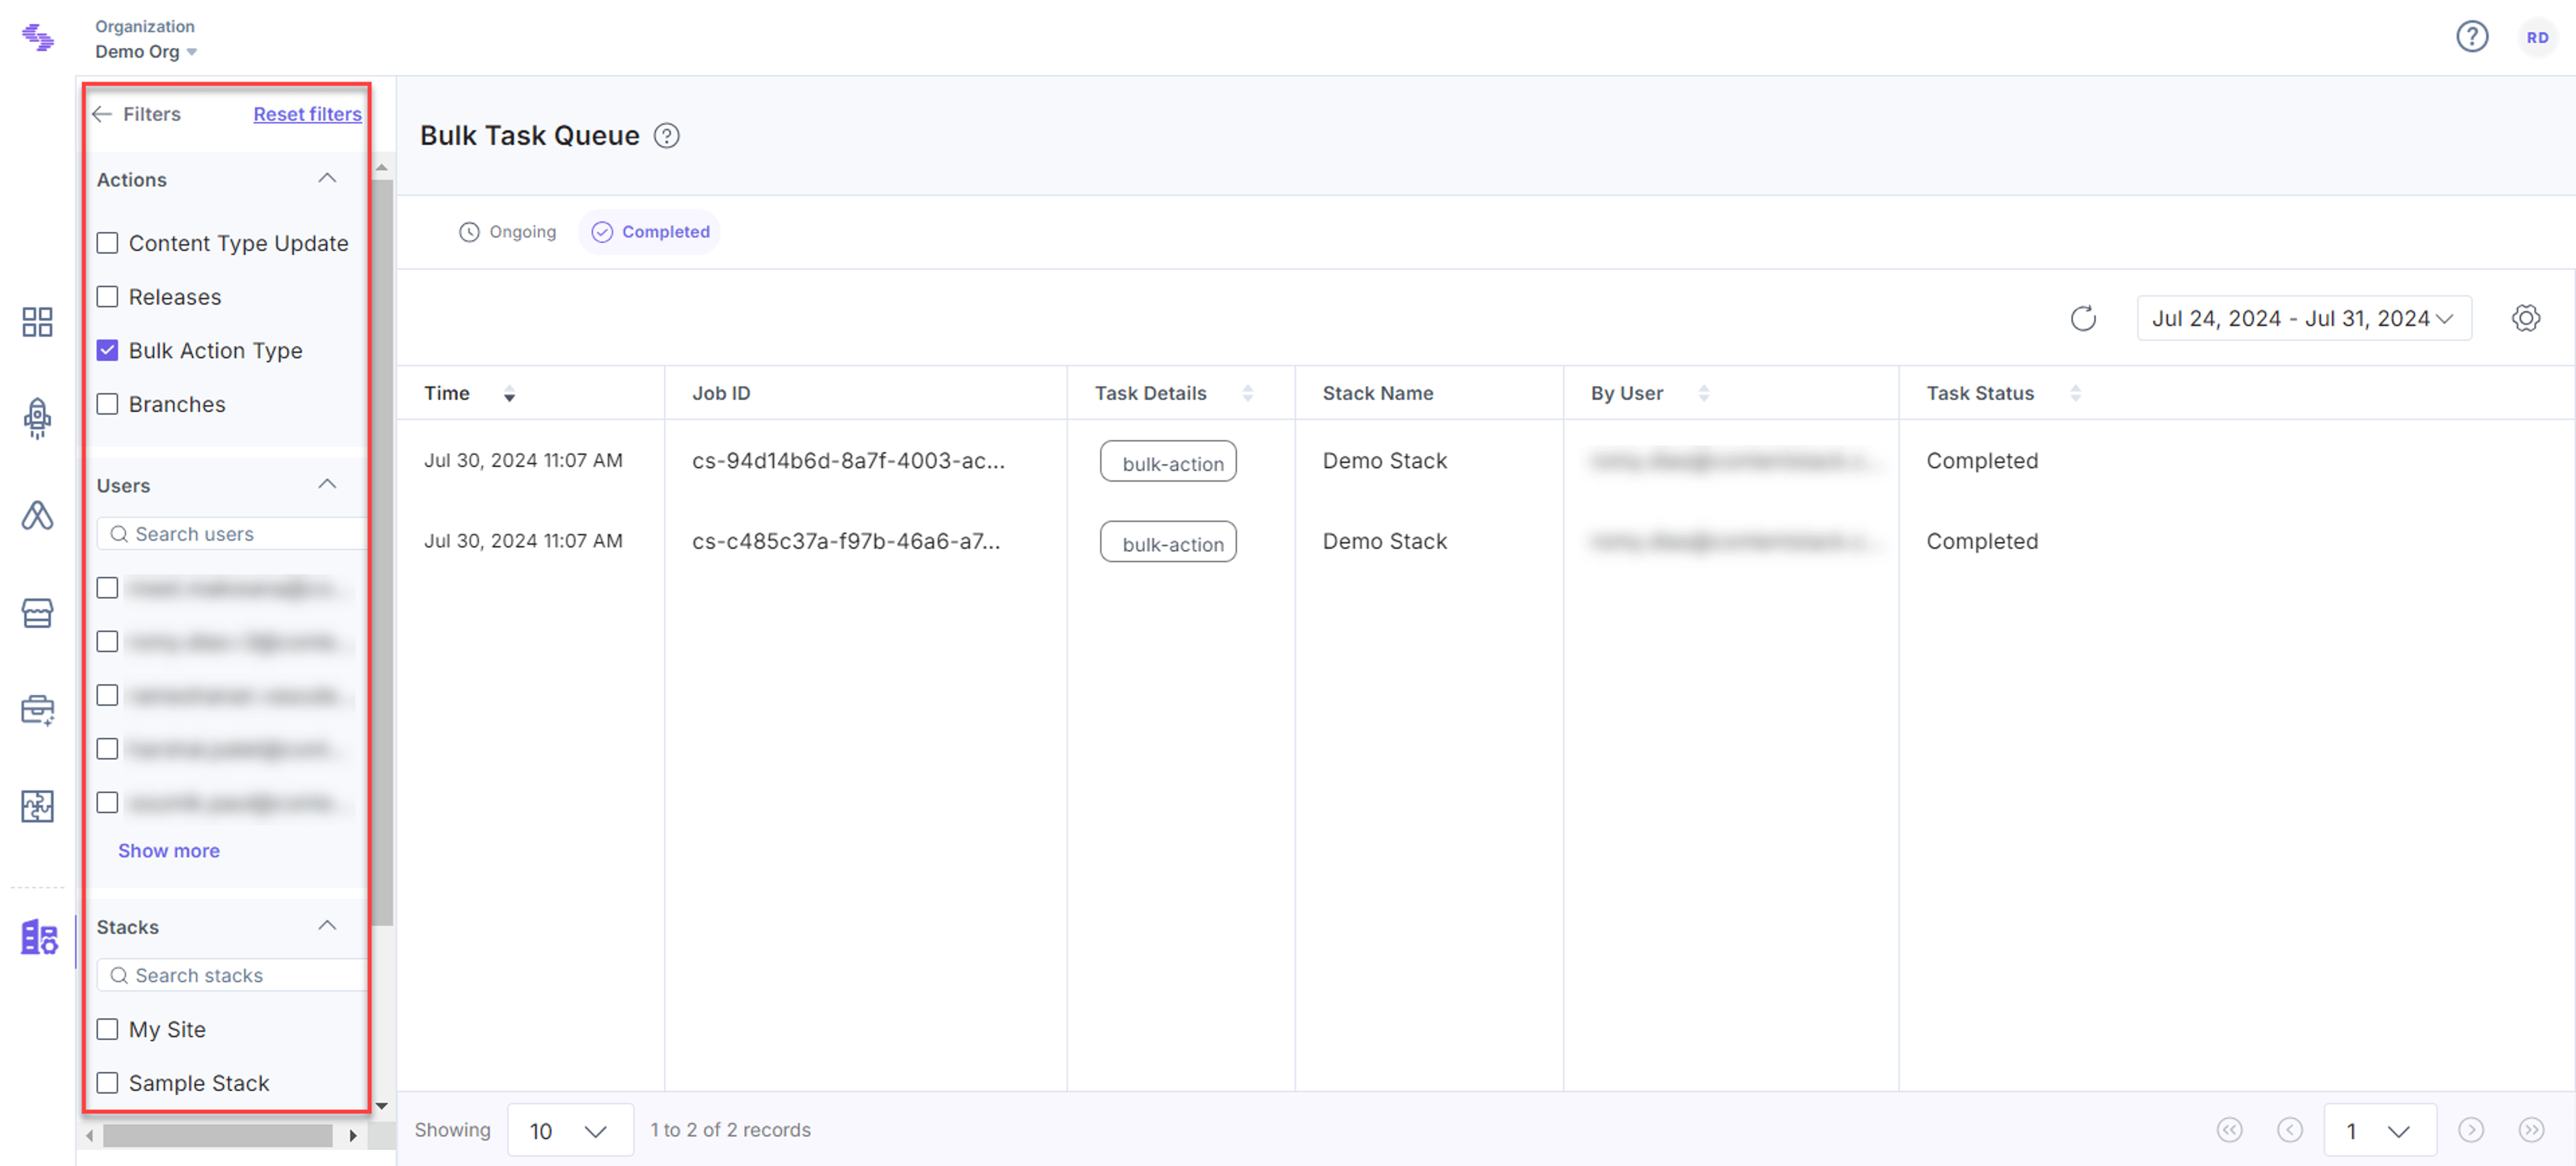Click the Stack Name column header
The width and height of the screenshot is (2576, 1166).
pos(1378,394)
